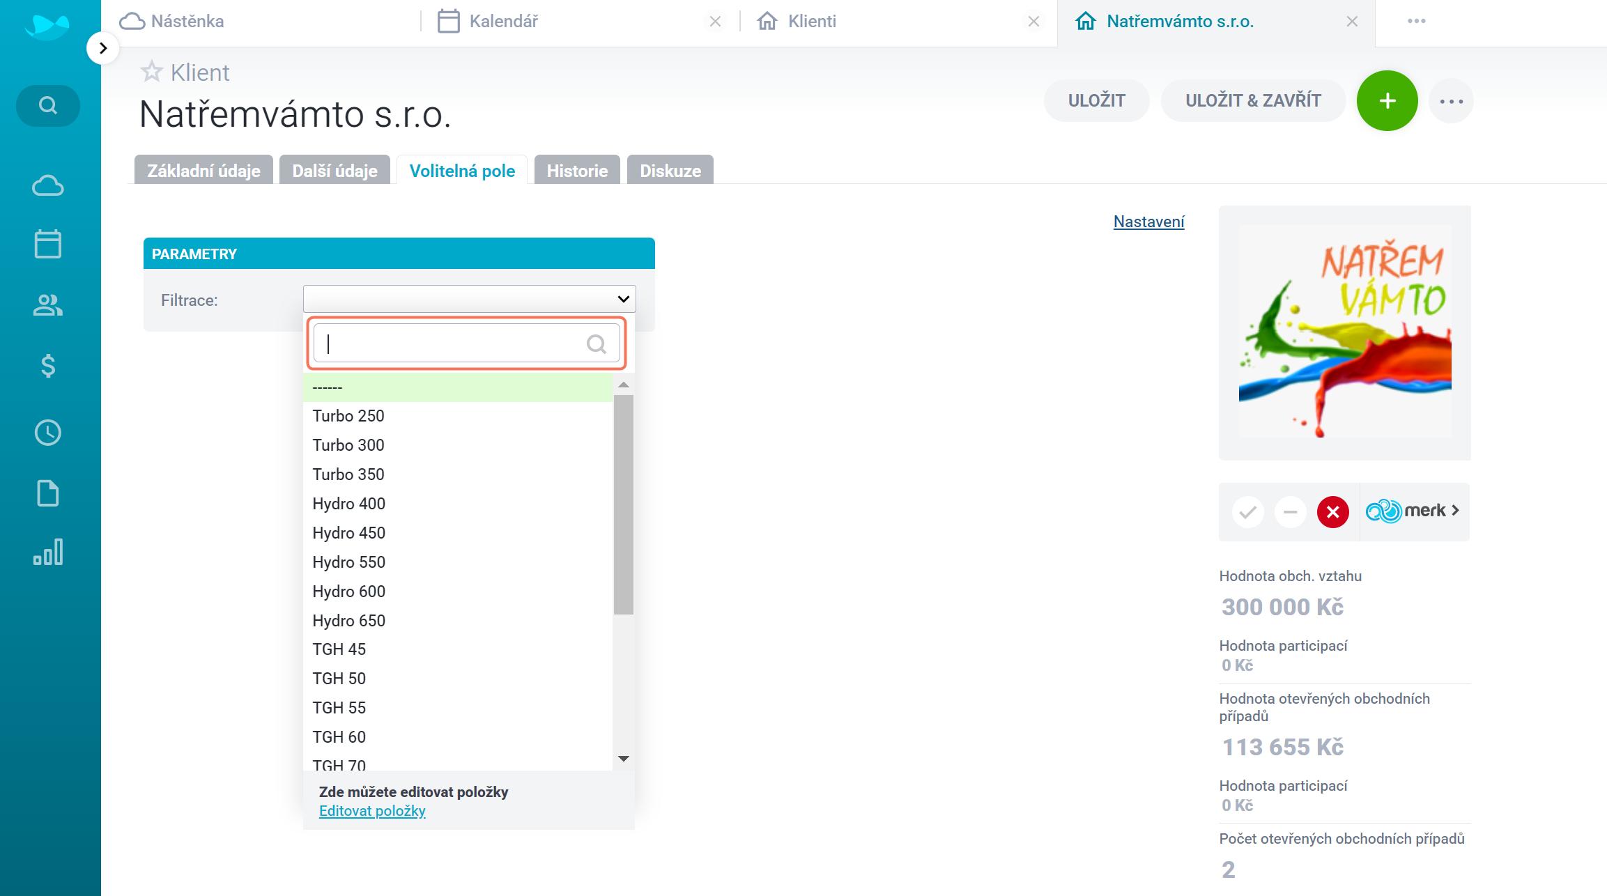Open the Historie tab

pos(577,171)
